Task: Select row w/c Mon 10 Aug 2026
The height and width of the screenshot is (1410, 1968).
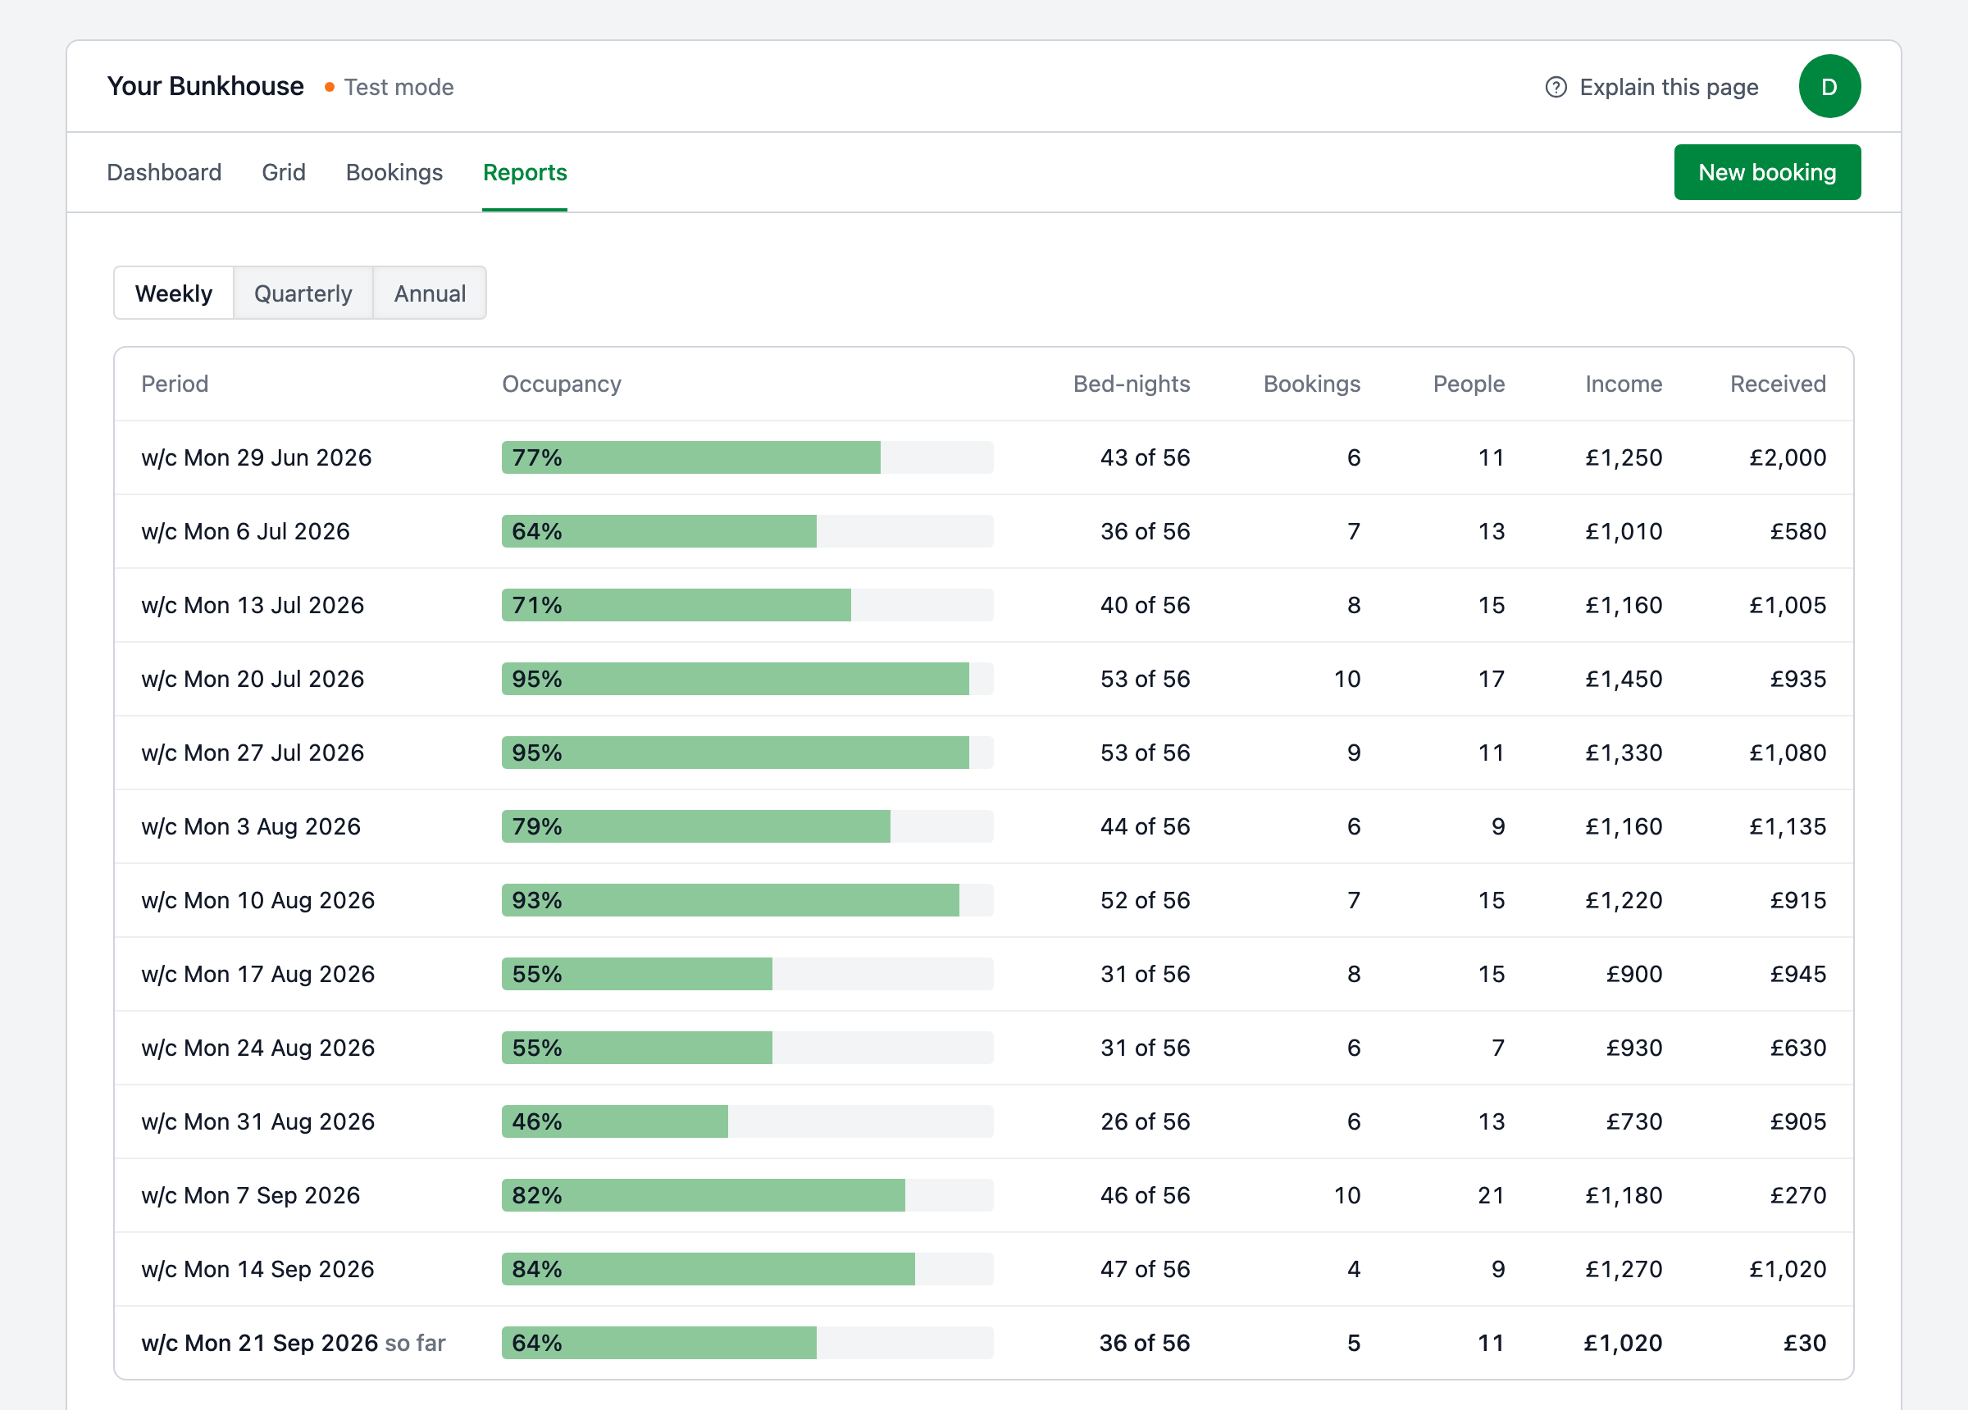Action: pyautogui.click(x=983, y=900)
